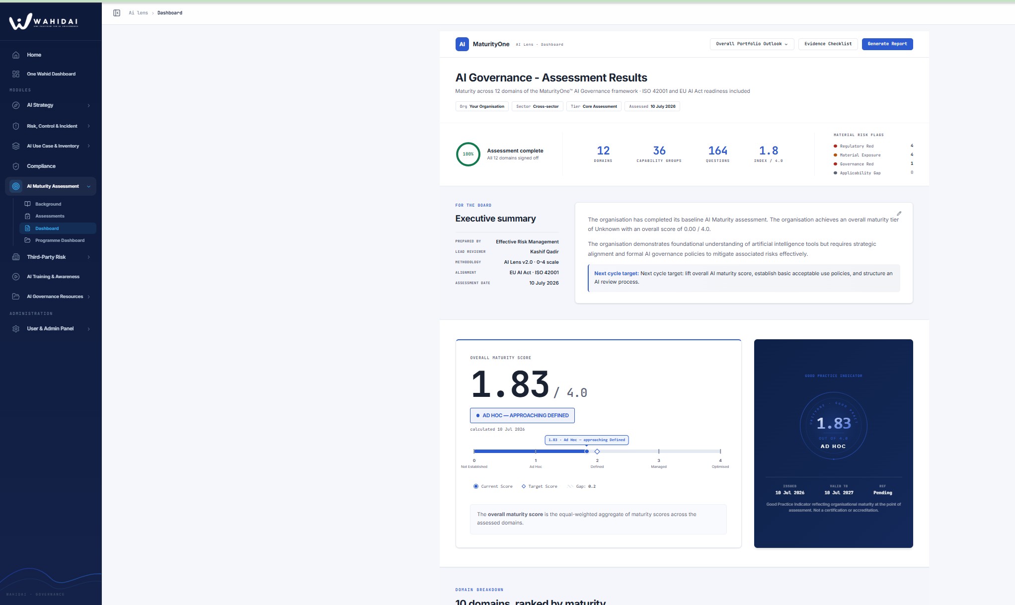Click the Regulatory Red risk flag dot

(835, 146)
